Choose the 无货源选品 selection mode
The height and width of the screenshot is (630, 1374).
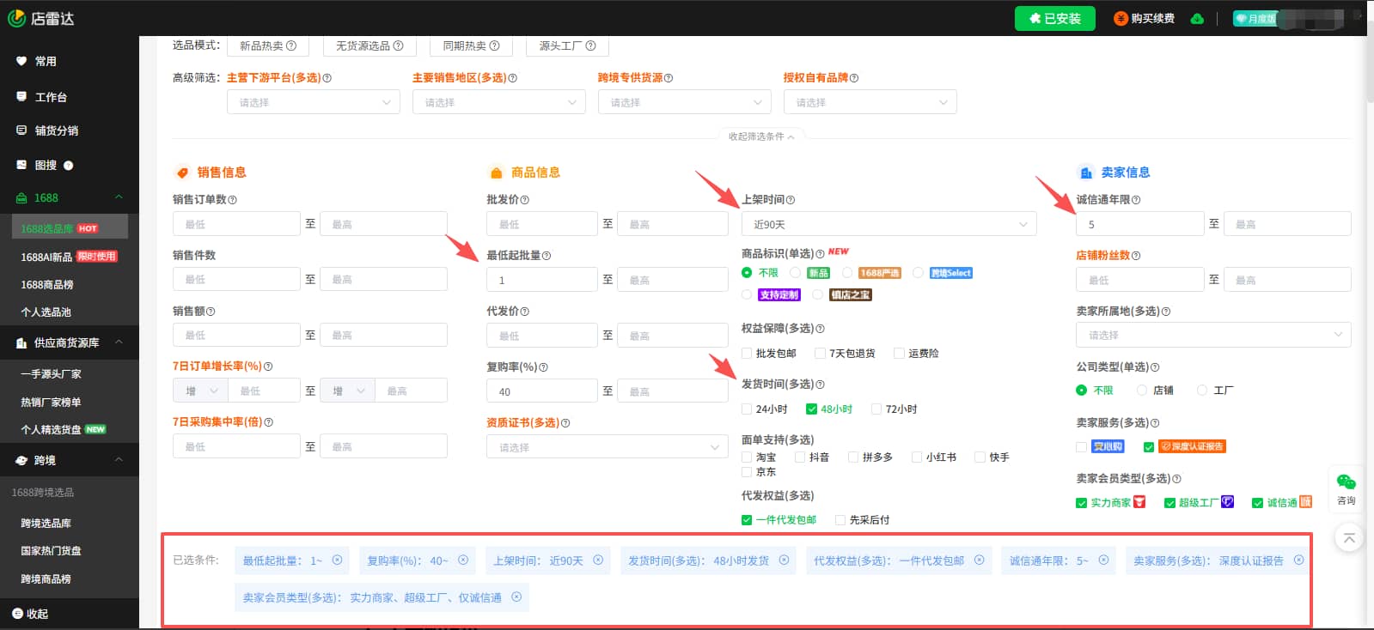click(369, 45)
